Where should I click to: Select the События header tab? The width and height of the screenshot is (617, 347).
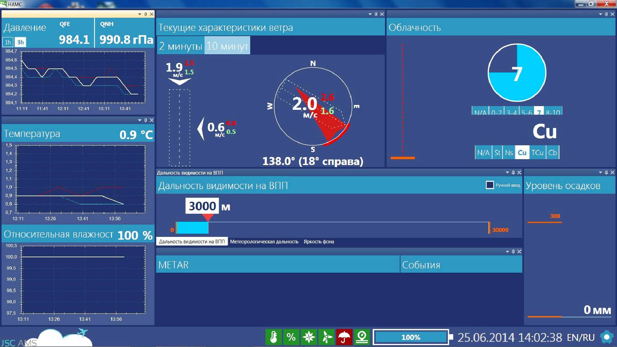(x=461, y=264)
